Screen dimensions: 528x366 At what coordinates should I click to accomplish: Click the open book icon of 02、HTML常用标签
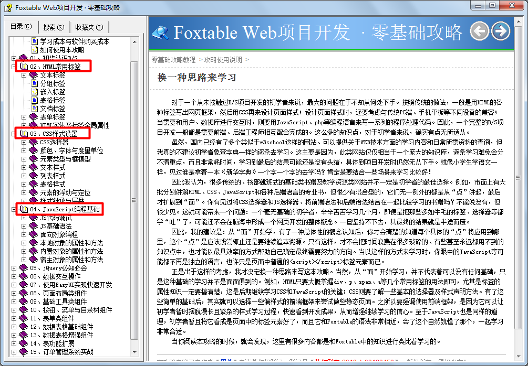[x=24, y=67]
